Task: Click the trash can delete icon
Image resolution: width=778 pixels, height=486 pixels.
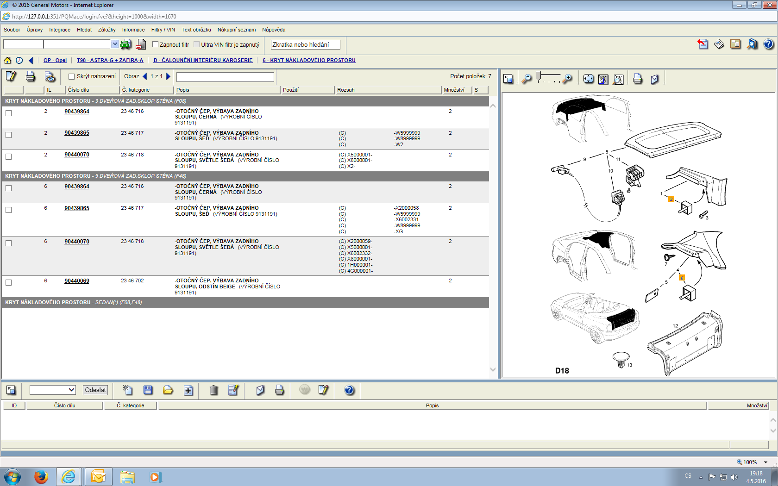Action: tap(213, 390)
